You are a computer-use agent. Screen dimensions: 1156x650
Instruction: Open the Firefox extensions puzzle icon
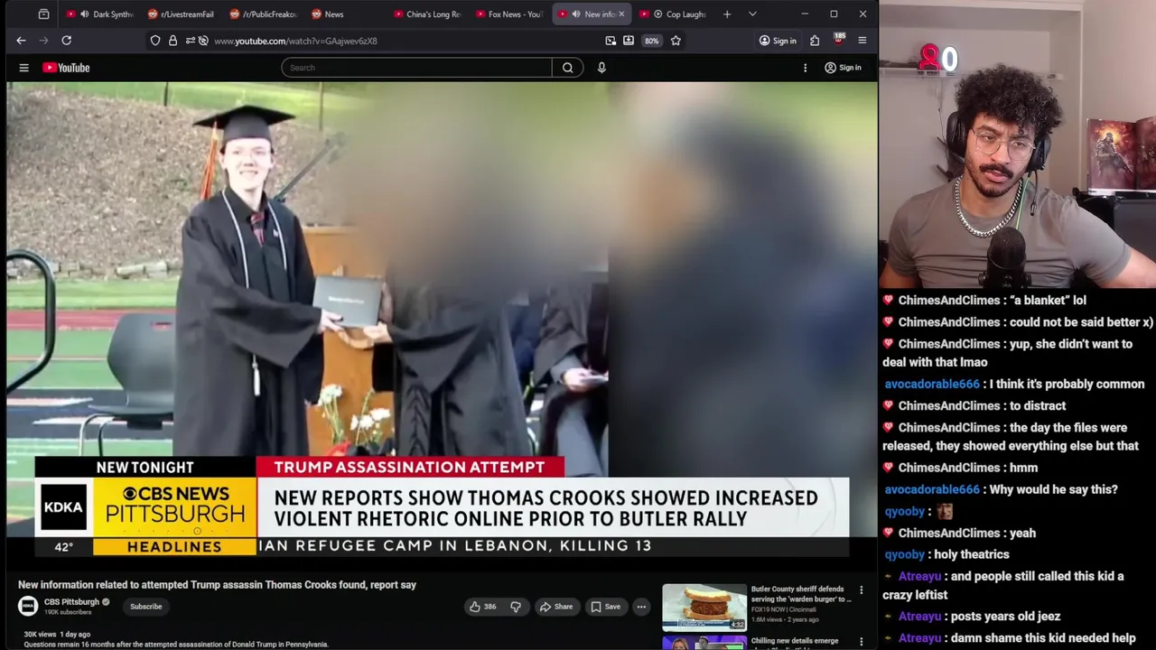click(x=815, y=41)
